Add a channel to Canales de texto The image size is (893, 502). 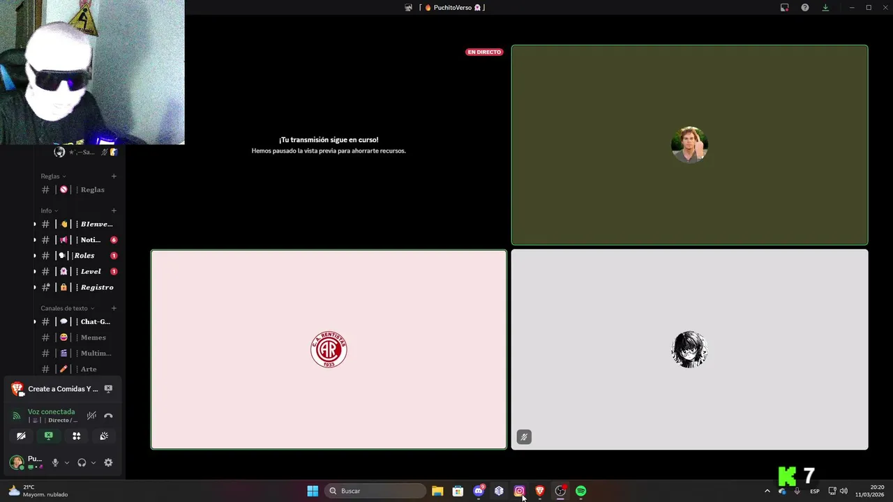tap(114, 308)
